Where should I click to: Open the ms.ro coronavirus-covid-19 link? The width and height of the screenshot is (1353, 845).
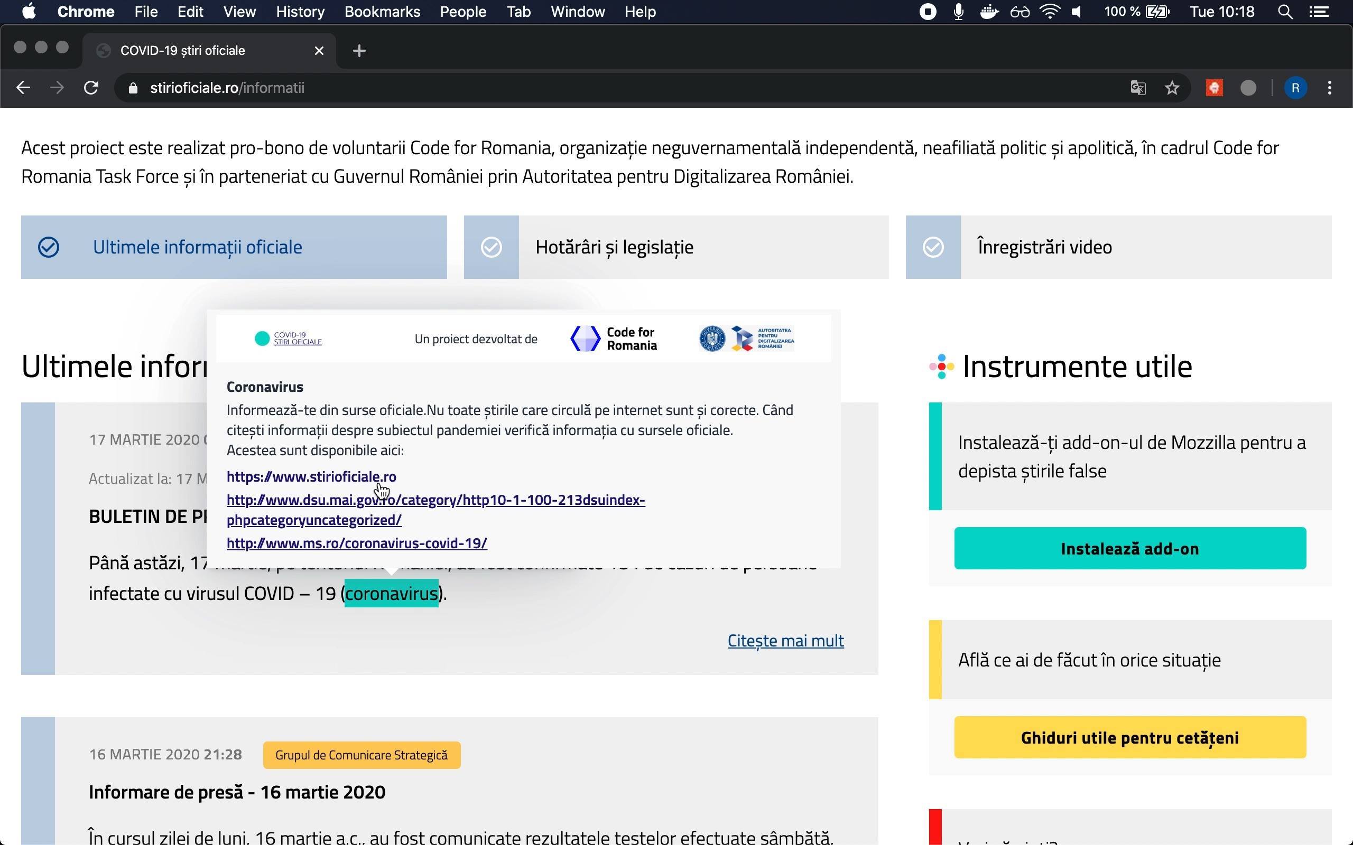click(x=357, y=543)
